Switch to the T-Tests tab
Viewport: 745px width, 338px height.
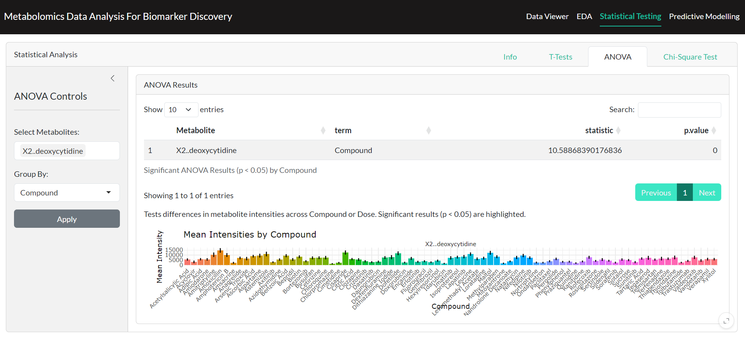click(561, 57)
